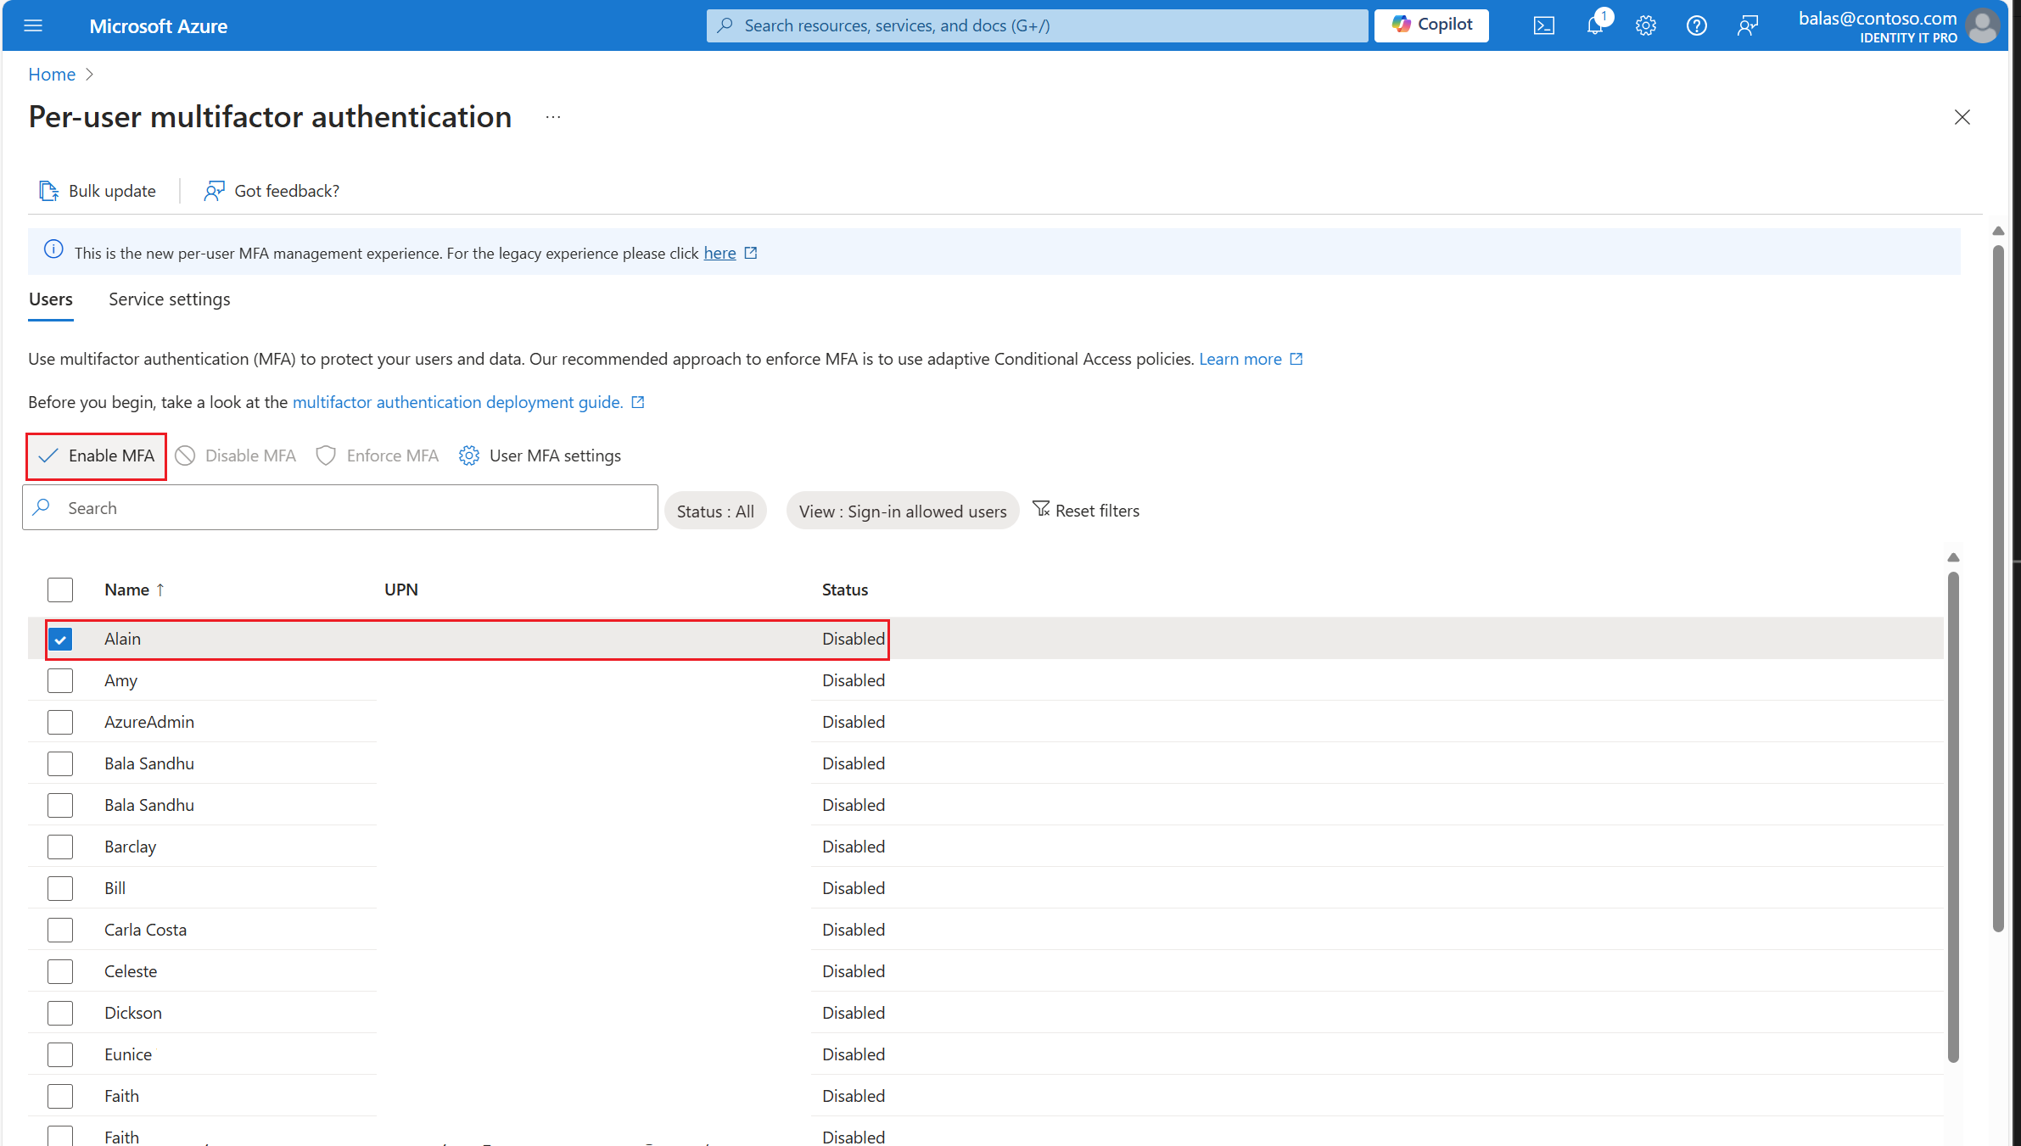
Task: Expand the View Sign-in allowed users filter
Action: click(904, 509)
